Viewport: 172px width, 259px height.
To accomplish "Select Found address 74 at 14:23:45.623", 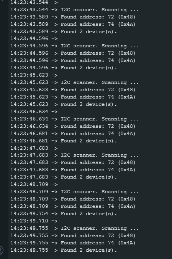I will [73, 97].
